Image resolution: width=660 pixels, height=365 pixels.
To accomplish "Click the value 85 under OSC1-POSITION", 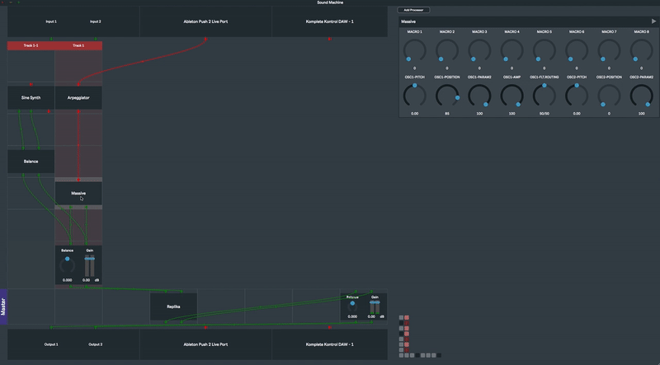I will (447, 114).
